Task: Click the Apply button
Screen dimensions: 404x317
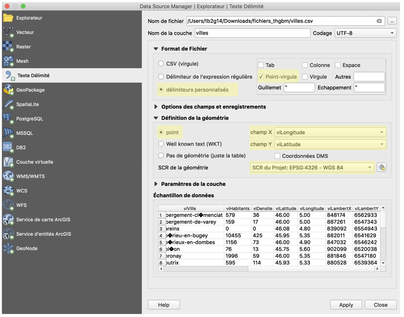Action: coord(346,305)
